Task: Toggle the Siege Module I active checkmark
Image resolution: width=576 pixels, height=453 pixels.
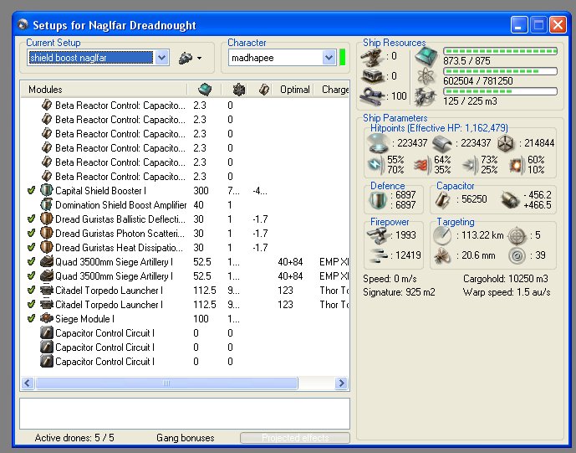Action: point(31,319)
